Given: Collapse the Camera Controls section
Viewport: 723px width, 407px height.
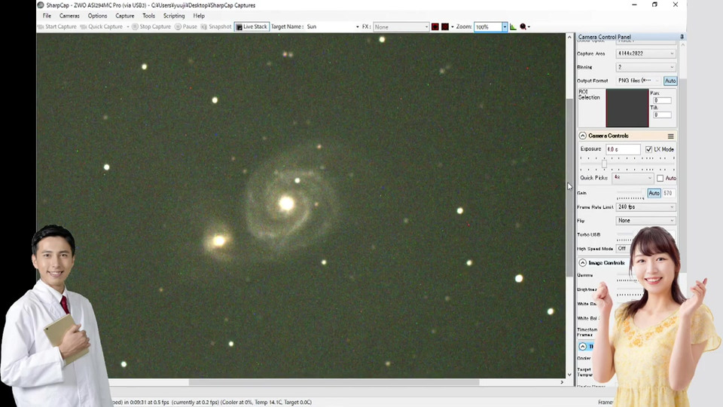Looking at the screenshot, I should (583, 136).
